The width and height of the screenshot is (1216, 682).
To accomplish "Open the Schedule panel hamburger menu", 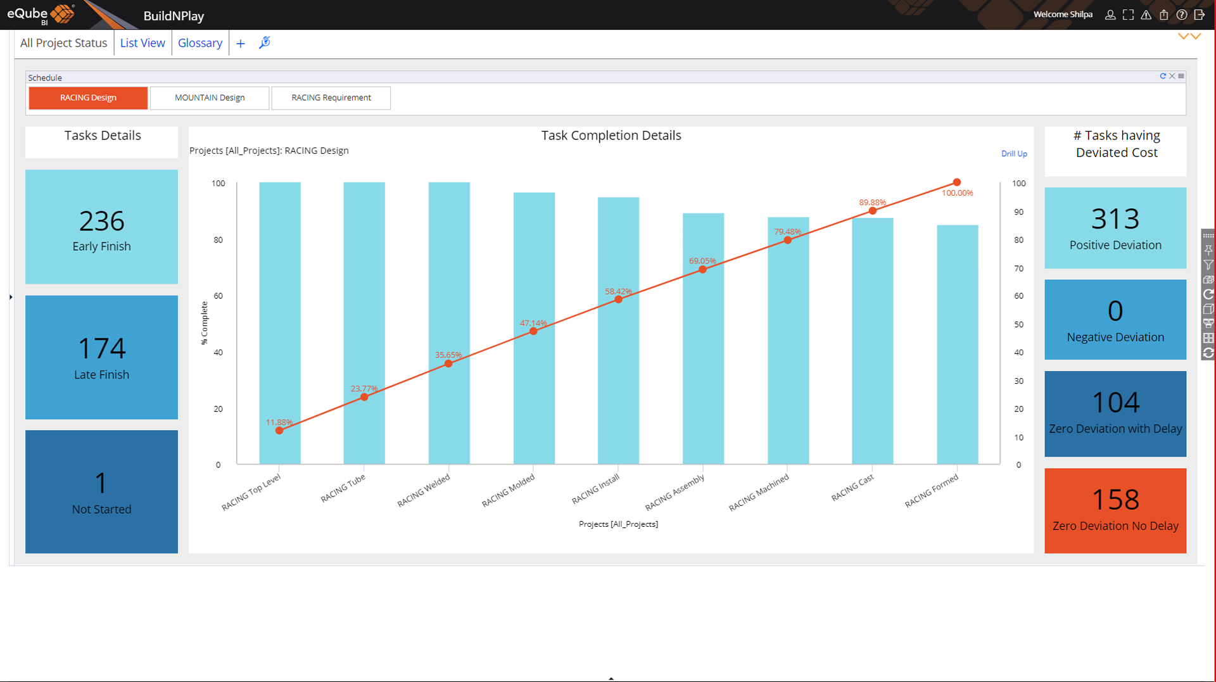I will click(1181, 76).
